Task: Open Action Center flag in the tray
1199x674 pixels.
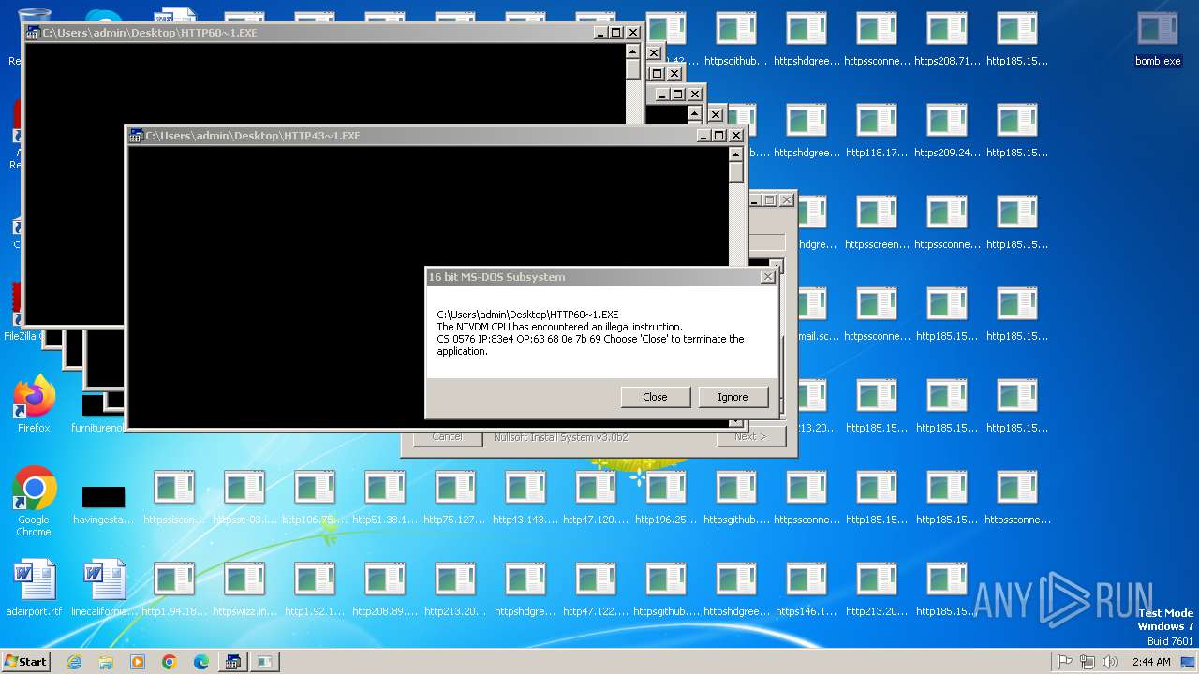Action: pyautogui.click(x=1065, y=662)
